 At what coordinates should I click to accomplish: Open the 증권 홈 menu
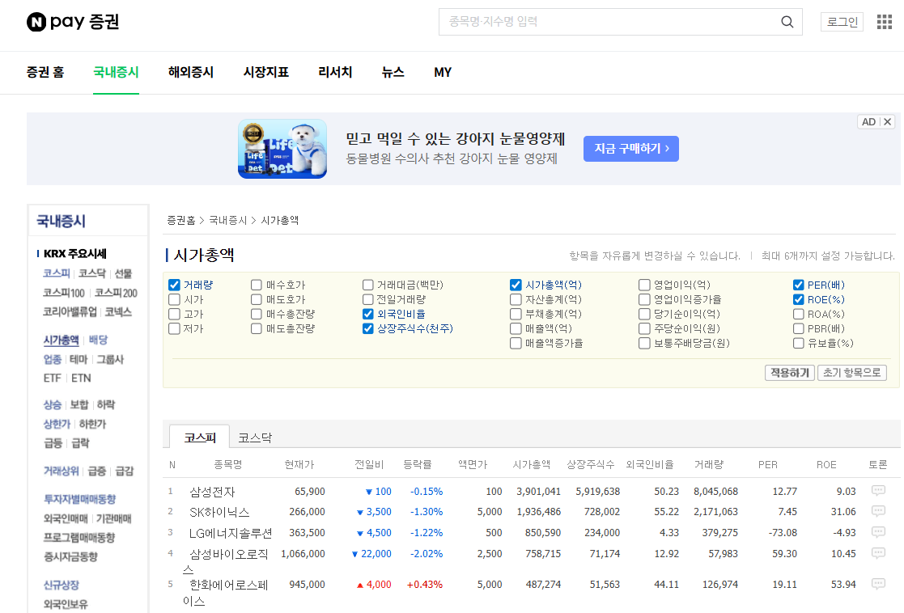(45, 72)
